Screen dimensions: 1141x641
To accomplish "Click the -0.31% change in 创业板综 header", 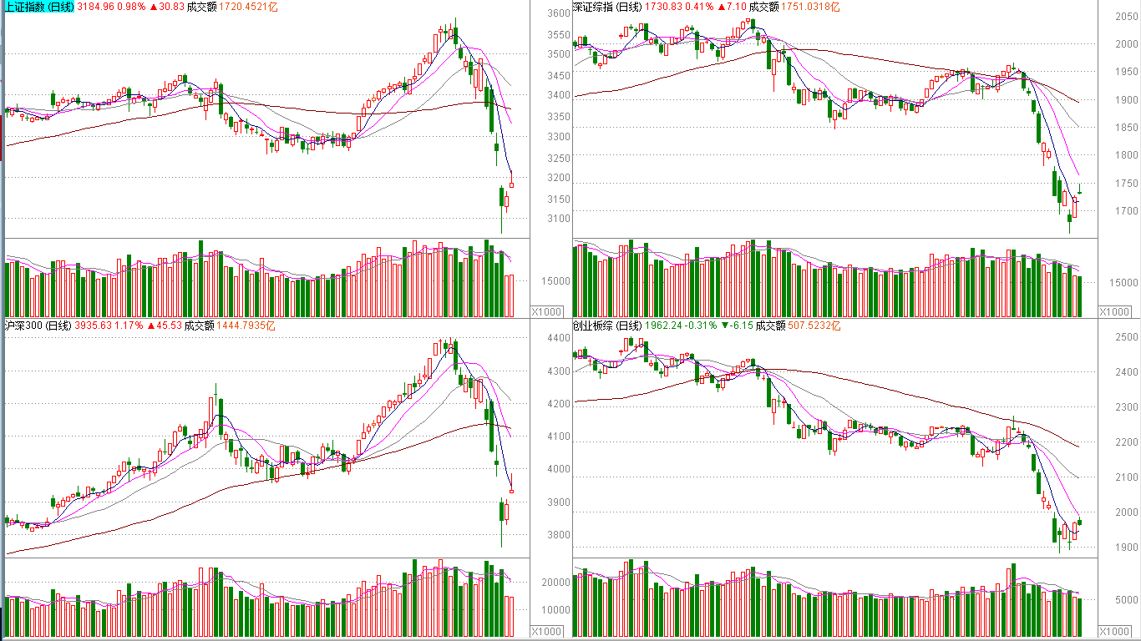I will coord(701,326).
